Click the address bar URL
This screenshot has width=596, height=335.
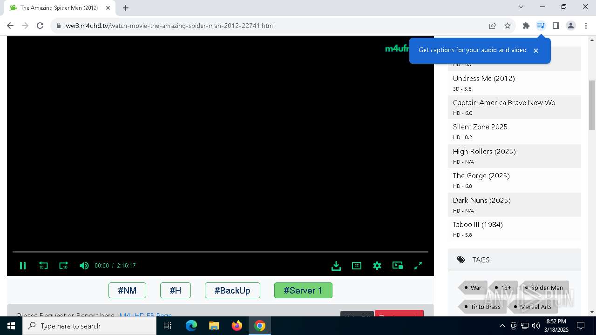click(x=170, y=26)
